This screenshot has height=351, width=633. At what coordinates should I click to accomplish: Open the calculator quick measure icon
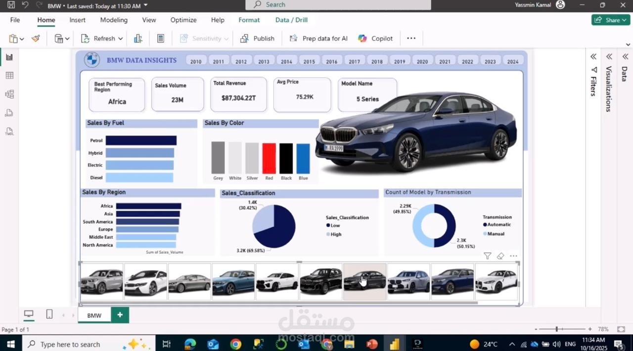[x=160, y=38]
